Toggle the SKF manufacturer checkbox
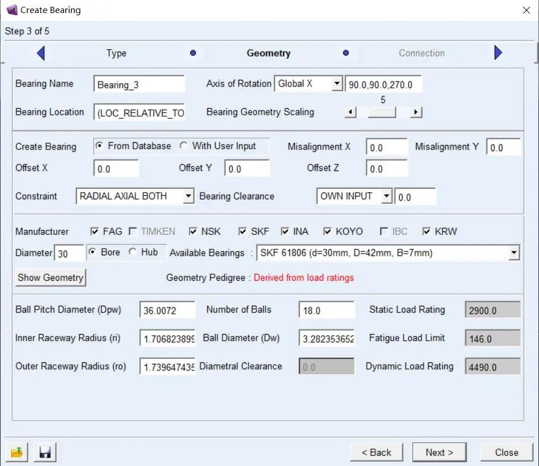 pyautogui.click(x=242, y=231)
